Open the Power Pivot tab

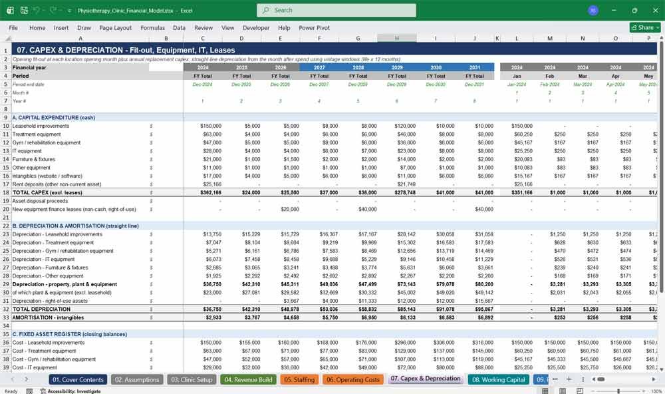coord(315,27)
